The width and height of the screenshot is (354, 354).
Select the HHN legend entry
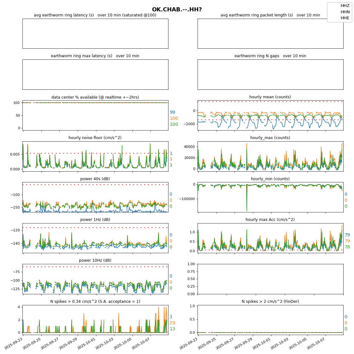pos(345,12)
